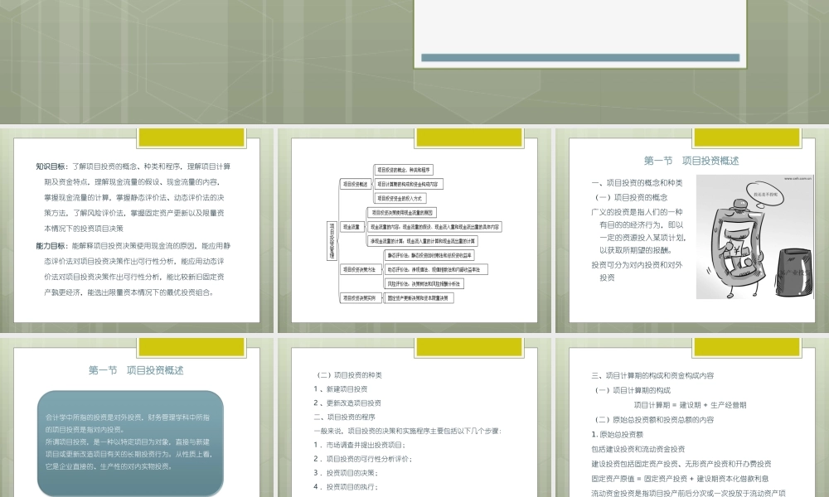Select the trash bin drawing in the cartoon
The height and width of the screenshot is (497, 829).
(x=793, y=273)
